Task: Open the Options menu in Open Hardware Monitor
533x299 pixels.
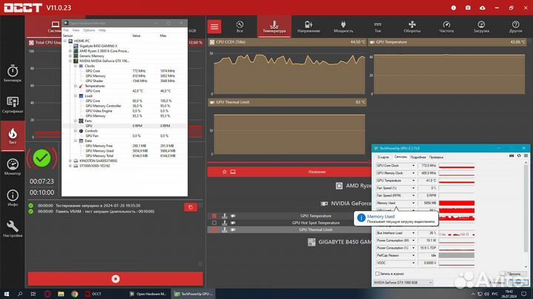Action: click(89, 30)
